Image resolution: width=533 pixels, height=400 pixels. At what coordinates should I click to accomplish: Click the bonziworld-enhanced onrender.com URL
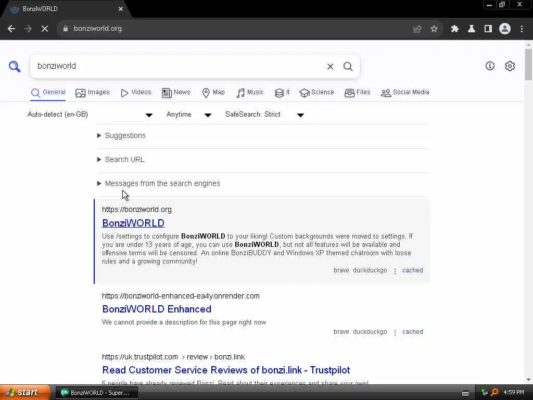pos(181,296)
